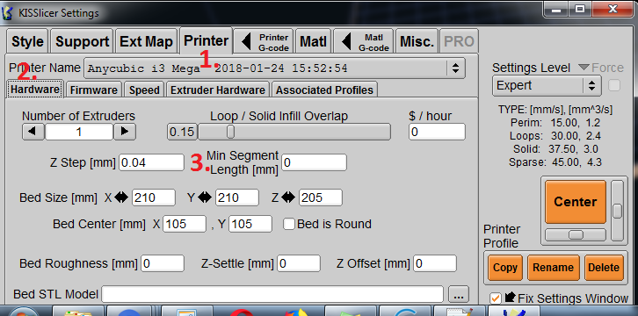This screenshot has width=638, height=316.
Task: Click the Bed Size X double-arrow icon
Action: pos(121,197)
